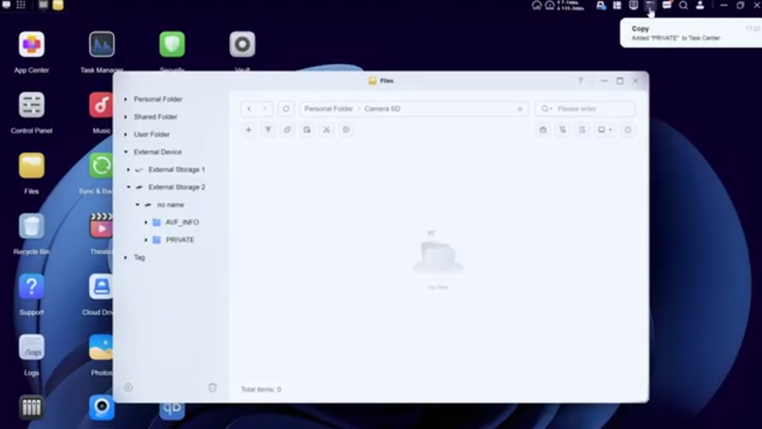Refresh the Camera SD folder listing
The width and height of the screenshot is (762, 429).
coord(286,109)
